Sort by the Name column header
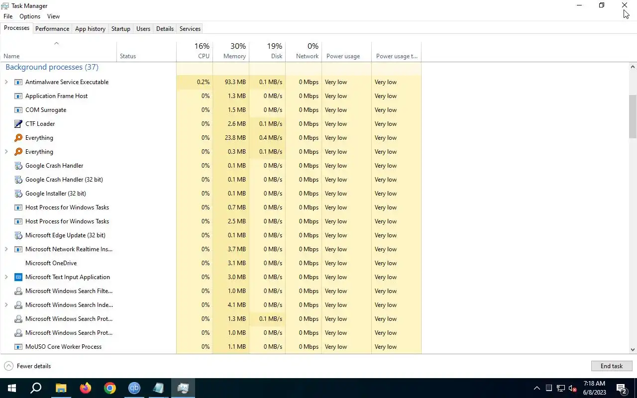This screenshot has height=398, width=637. pos(58,51)
